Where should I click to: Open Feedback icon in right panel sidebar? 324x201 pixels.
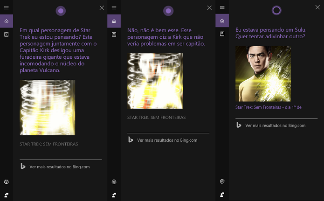coord(222,194)
